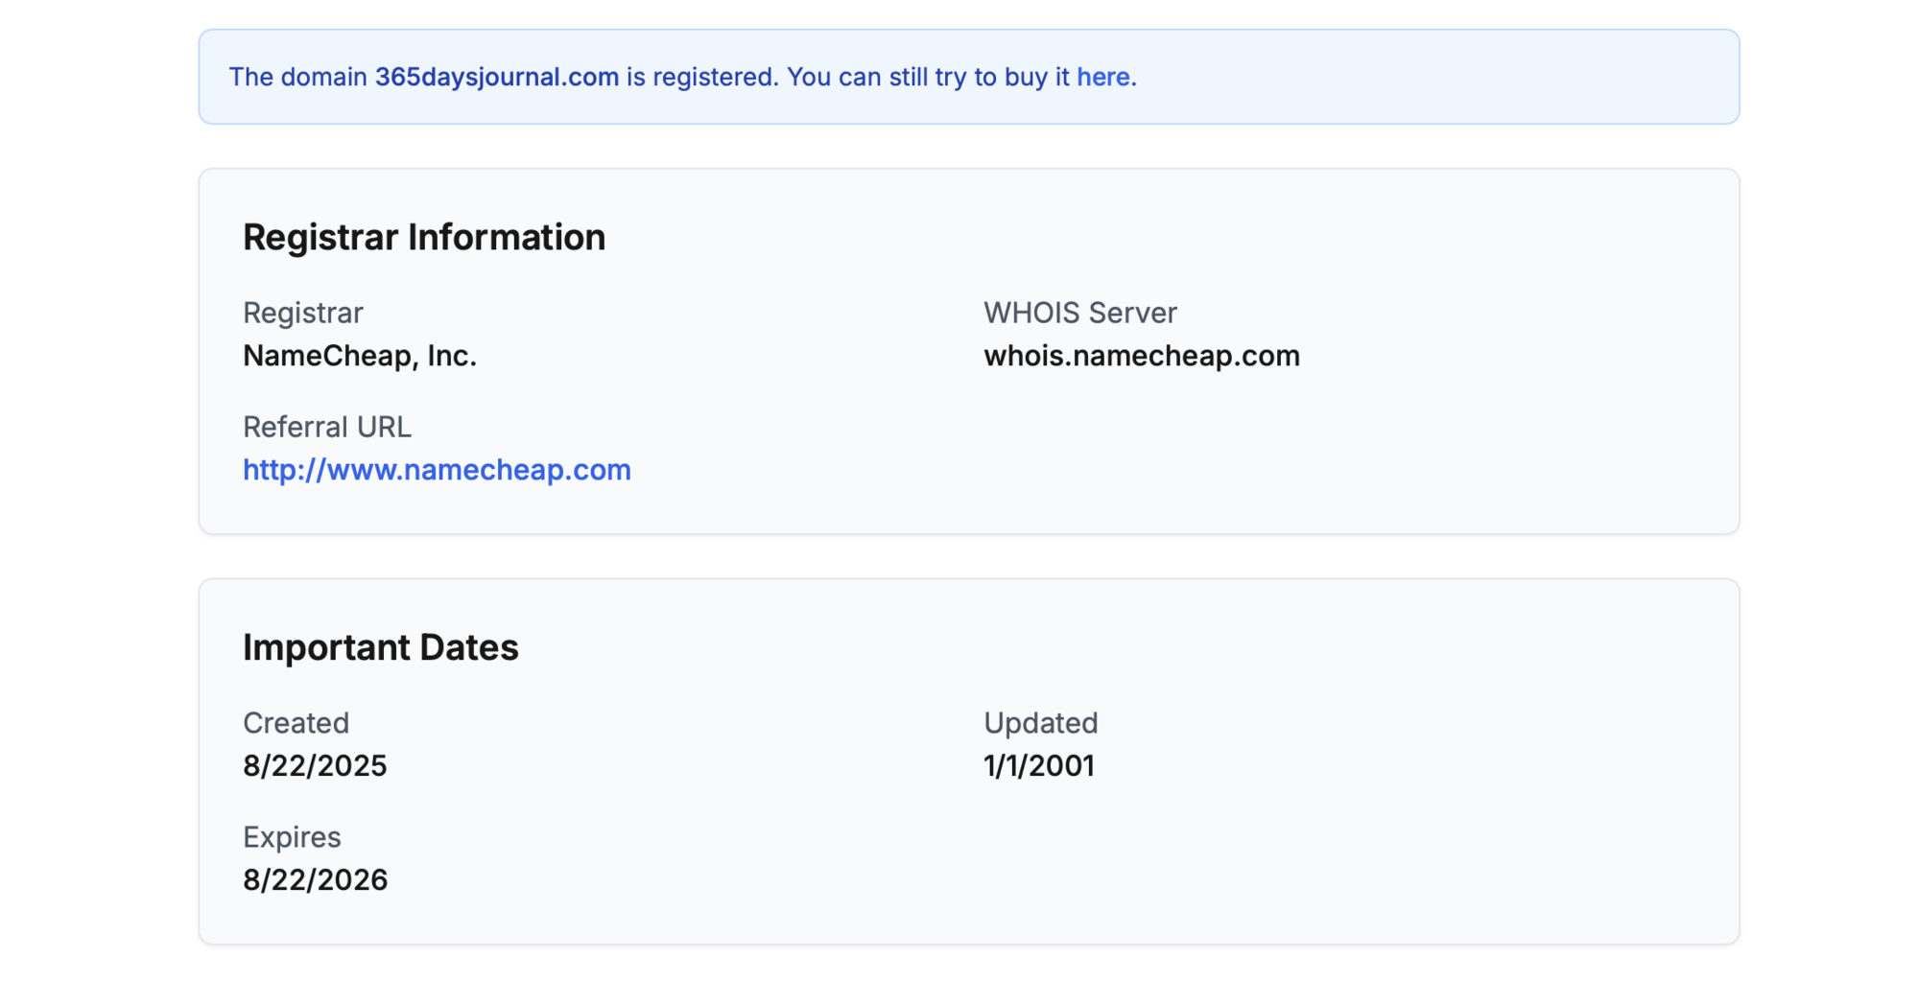Click the "Registrar Information" heading

(x=423, y=237)
